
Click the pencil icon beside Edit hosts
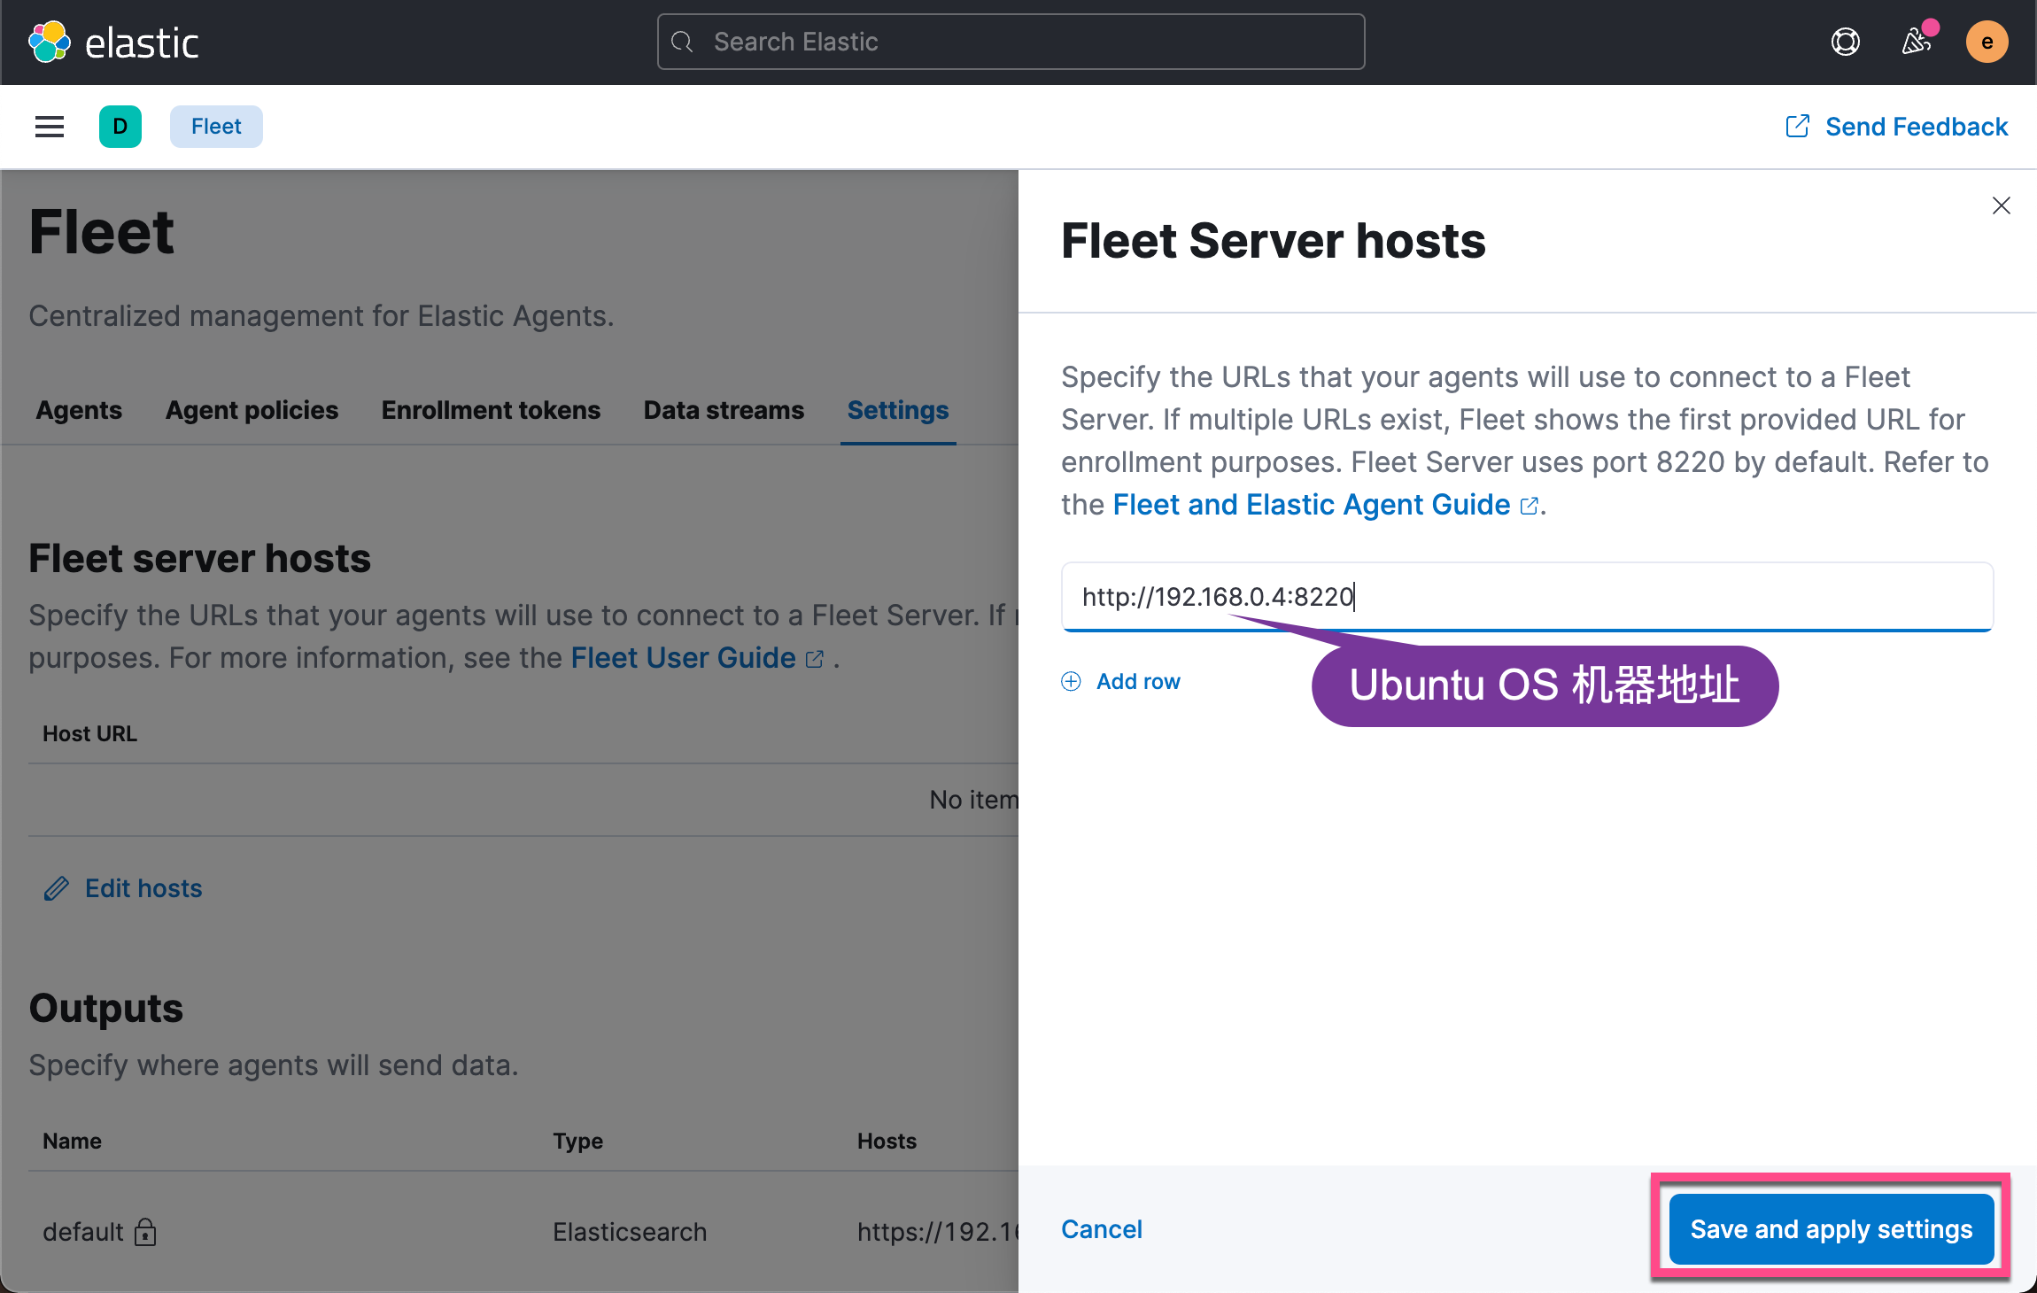57,888
